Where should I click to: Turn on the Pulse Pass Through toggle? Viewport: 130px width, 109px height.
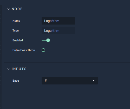[46, 50]
